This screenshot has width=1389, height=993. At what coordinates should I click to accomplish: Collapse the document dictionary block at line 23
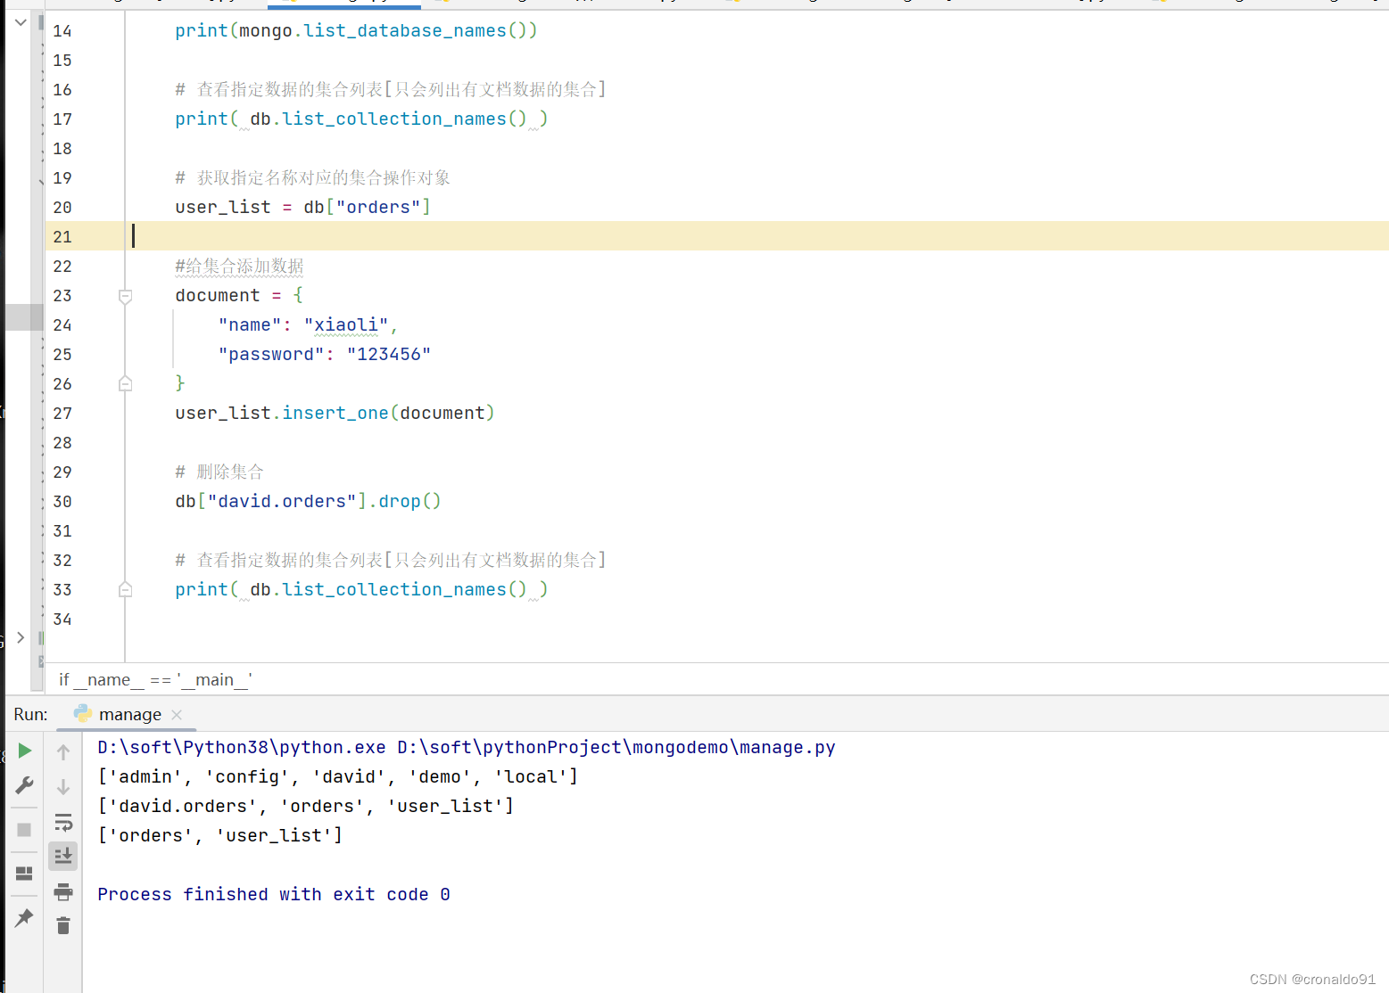(125, 297)
